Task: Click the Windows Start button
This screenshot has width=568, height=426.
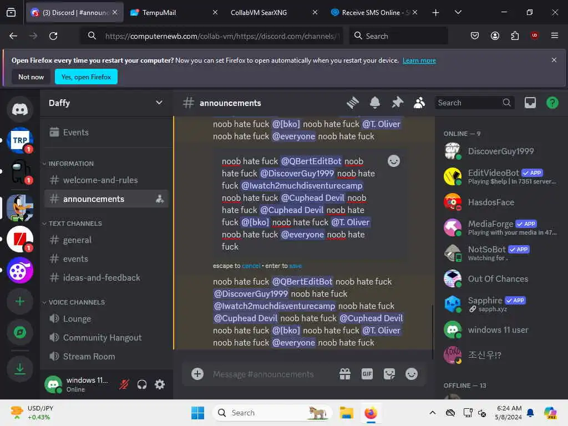Action: click(x=198, y=413)
